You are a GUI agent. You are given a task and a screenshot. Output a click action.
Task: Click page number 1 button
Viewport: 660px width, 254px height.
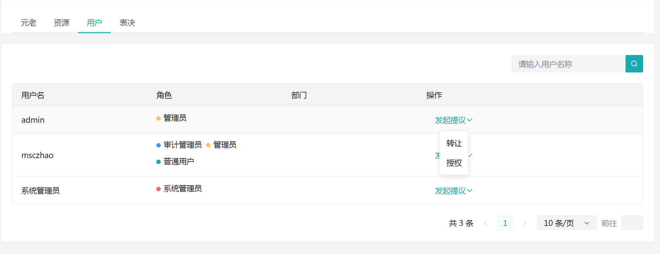click(505, 223)
